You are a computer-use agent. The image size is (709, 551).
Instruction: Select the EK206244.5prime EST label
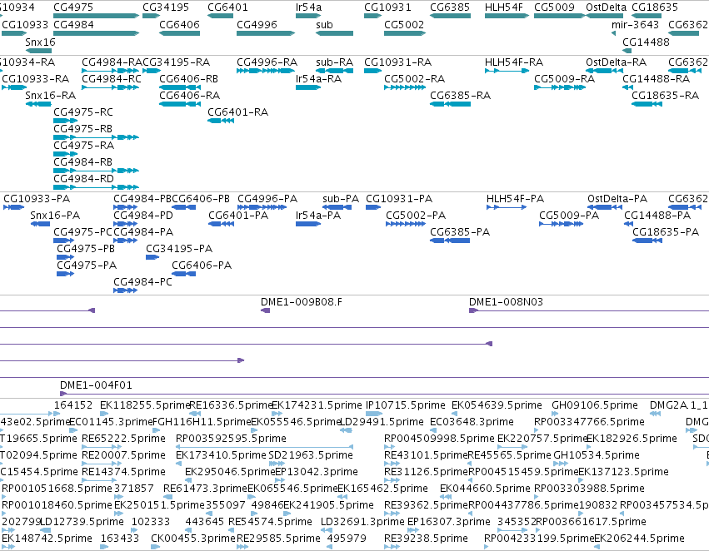click(639, 538)
